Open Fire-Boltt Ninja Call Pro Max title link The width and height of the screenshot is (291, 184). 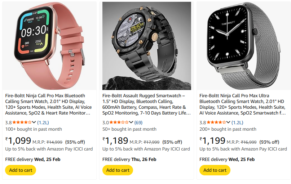tap(49, 104)
